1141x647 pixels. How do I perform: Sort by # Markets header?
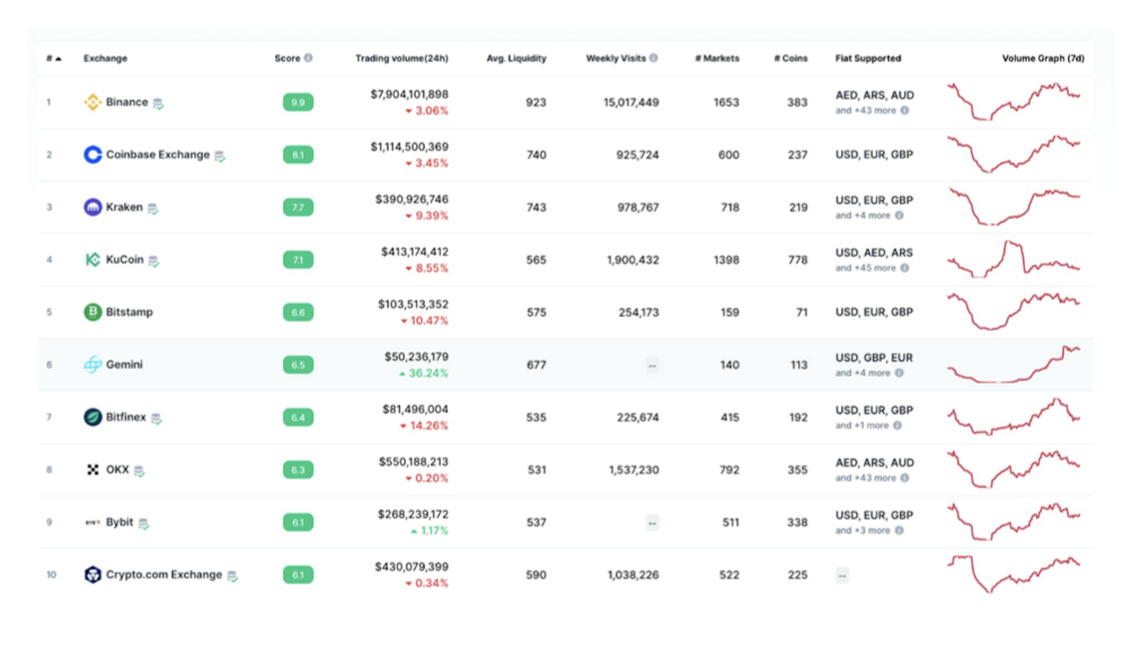click(717, 58)
